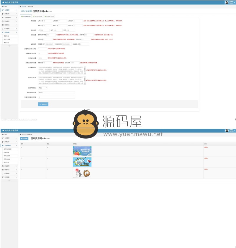The width and height of the screenshot is (236, 248).
Task: Collapse the 系统设置 menu chevron on the settings form page
Action: (x=16, y=32)
